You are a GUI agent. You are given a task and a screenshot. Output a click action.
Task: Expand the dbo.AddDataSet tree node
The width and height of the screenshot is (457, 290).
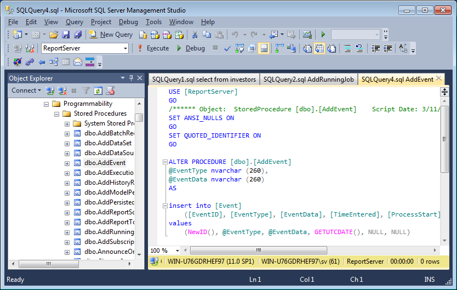point(67,144)
